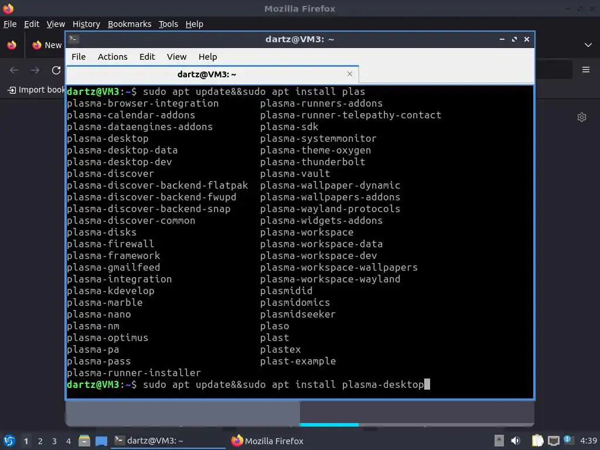
Task: Open Firefox Bookmarks menu
Action: [x=129, y=24]
